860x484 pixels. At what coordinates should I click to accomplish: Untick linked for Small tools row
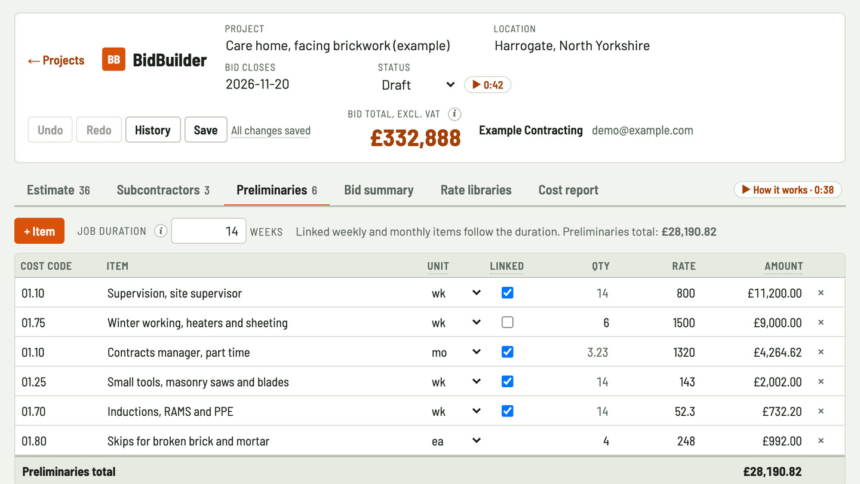pyautogui.click(x=507, y=381)
